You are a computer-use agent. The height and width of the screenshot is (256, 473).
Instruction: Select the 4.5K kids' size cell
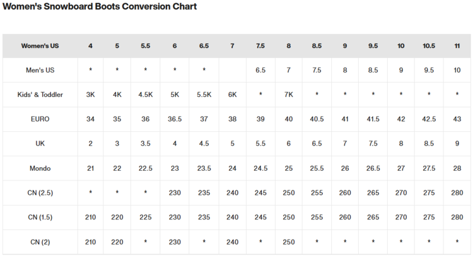click(145, 95)
